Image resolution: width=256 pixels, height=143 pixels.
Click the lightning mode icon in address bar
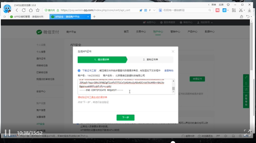point(150,10)
